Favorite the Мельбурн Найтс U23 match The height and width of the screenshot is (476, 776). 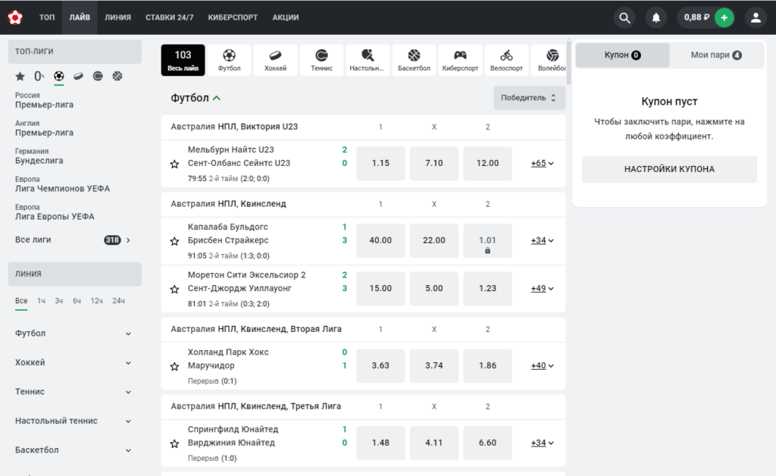pos(174,164)
